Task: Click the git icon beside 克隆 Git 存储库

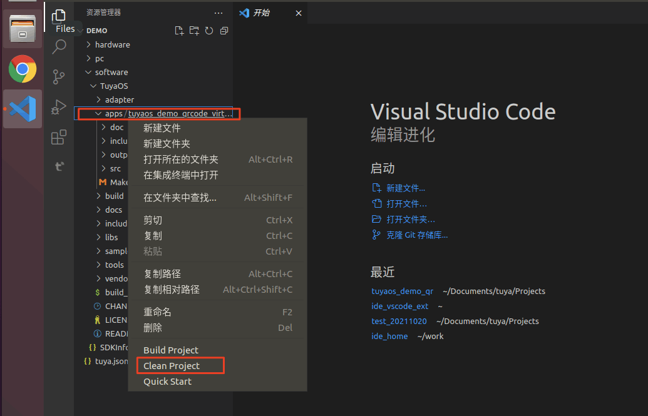Action: click(376, 235)
